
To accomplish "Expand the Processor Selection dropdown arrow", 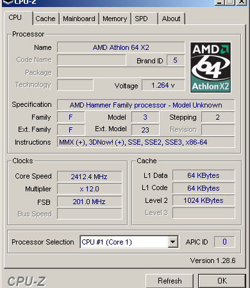I will (172, 242).
